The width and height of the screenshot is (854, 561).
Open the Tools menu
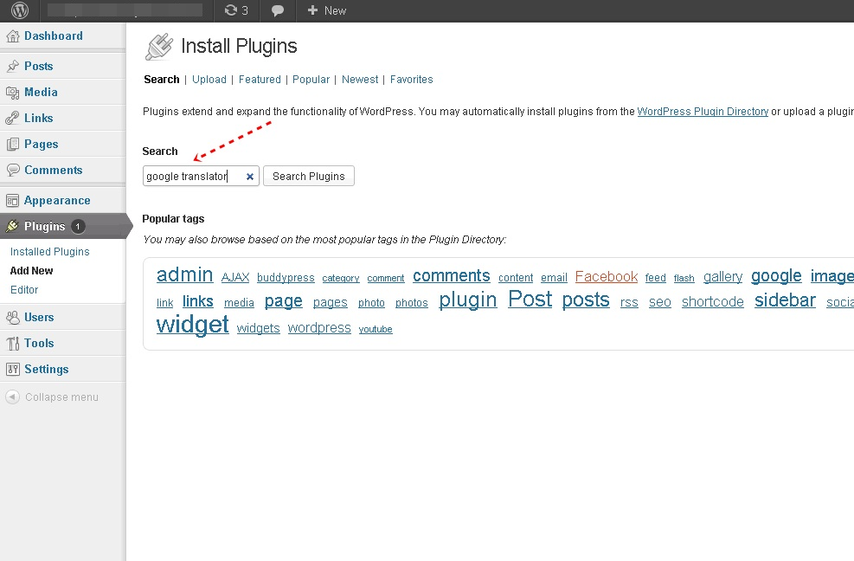pyautogui.click(x=39, y=344)
